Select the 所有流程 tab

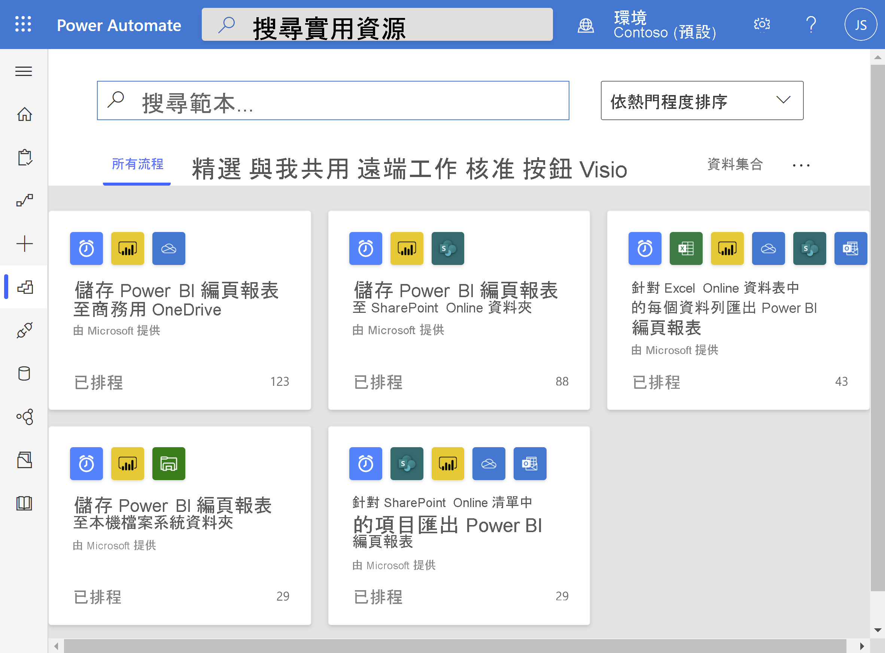coord(137,164)
